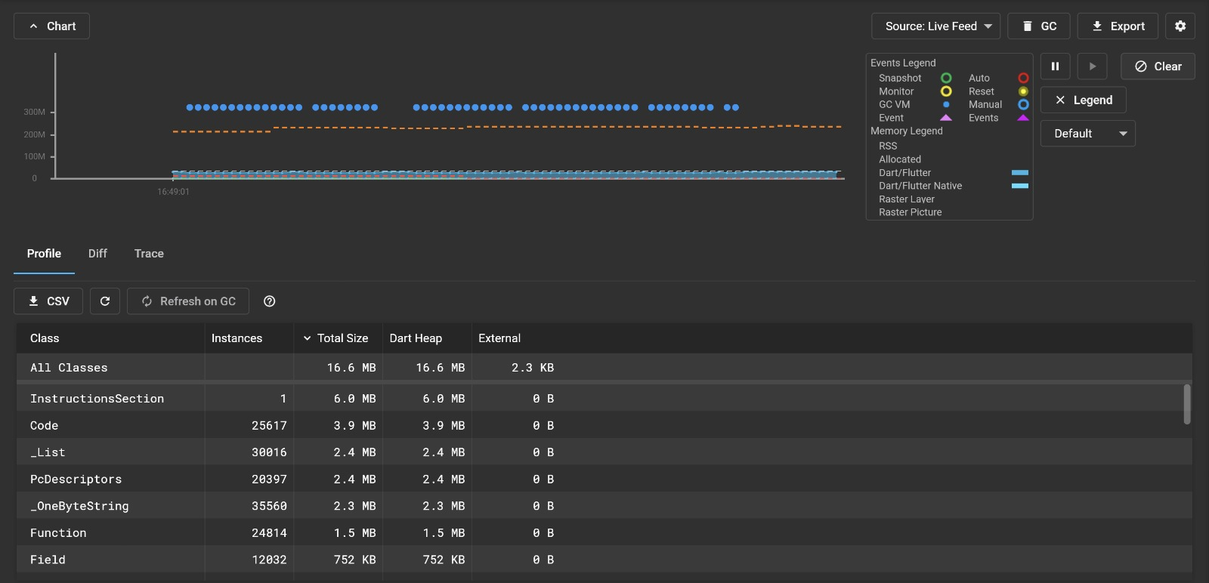The image size is (1209, 583).
Task: Open memory settings gear icon
Action: (x=1180, y=26)
